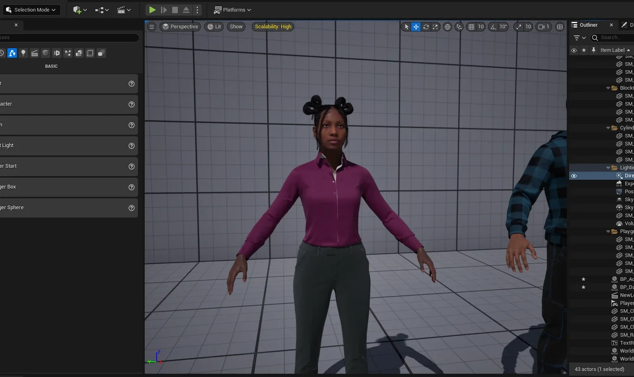Image resolution: width=634 pixels, height=377 pixels.
Task: Open help for Point Light entry
Action: [x=132, y=146]
